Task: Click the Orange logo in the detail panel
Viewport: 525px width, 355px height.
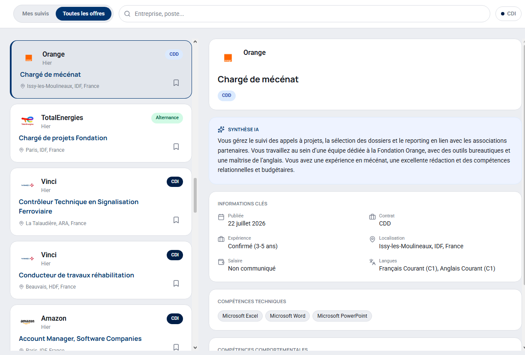Action: [228, 58]
